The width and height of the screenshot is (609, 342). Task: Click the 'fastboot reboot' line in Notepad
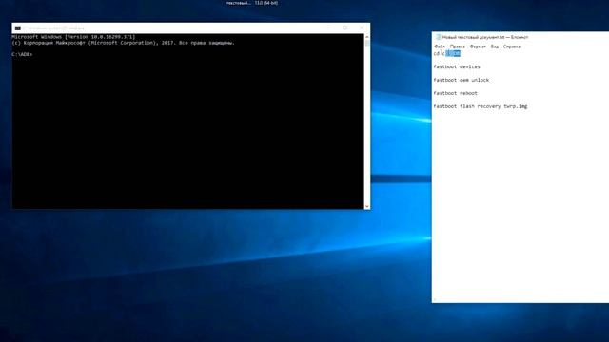[455, 93]
